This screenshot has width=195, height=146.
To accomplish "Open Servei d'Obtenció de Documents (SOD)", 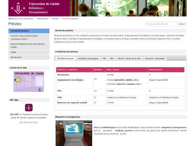I will [x=29, y=46].
